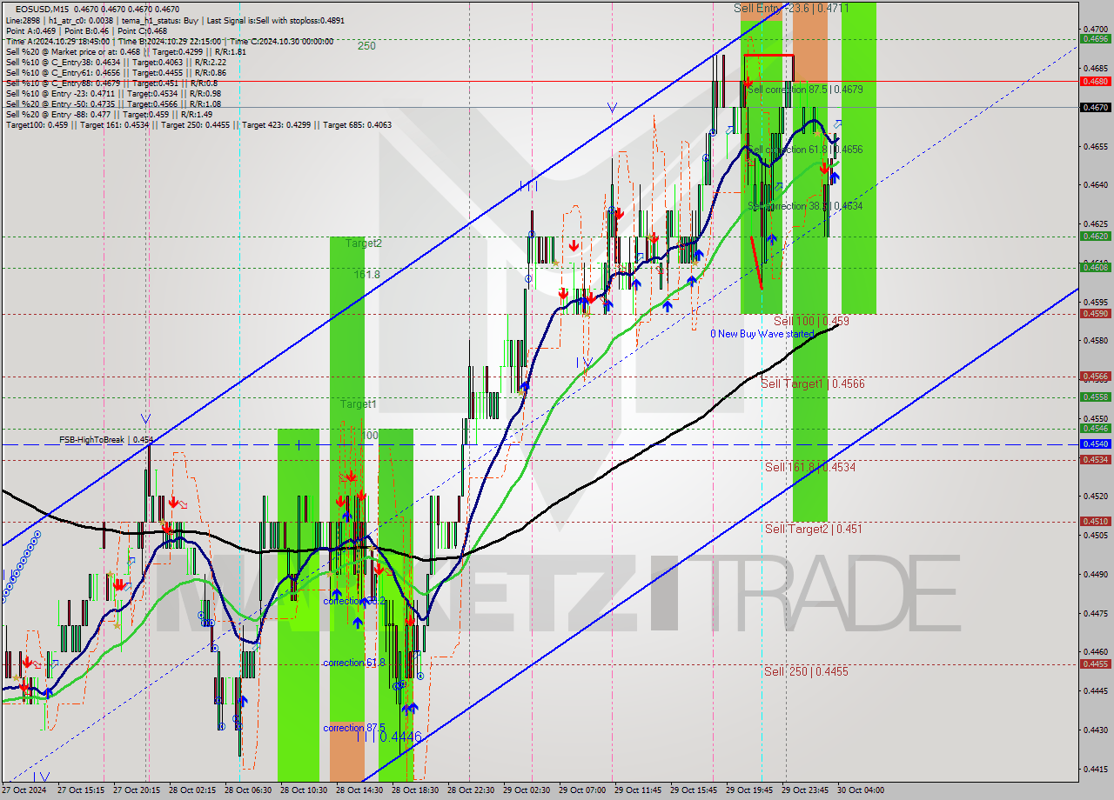Click the 'Sell Entry -23.6 | 0.4711' label
Image resolution: width=1114 pixels, height=800 pixels.
click(x=791, y=8)
